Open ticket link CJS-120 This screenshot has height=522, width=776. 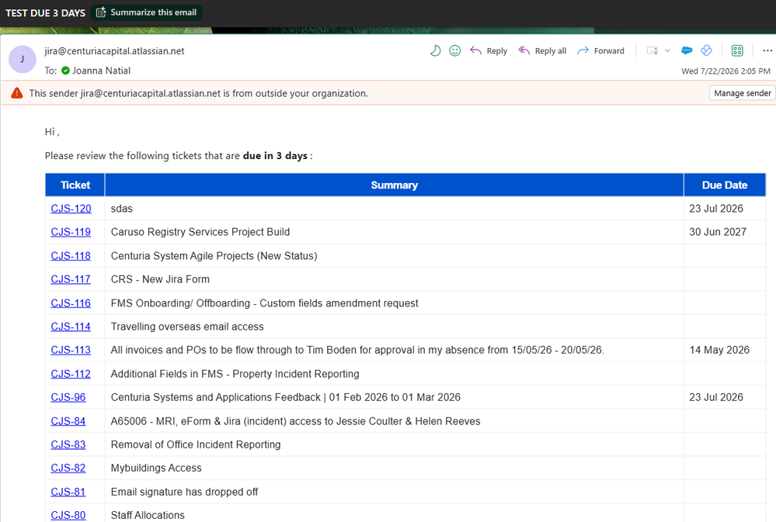71,209
